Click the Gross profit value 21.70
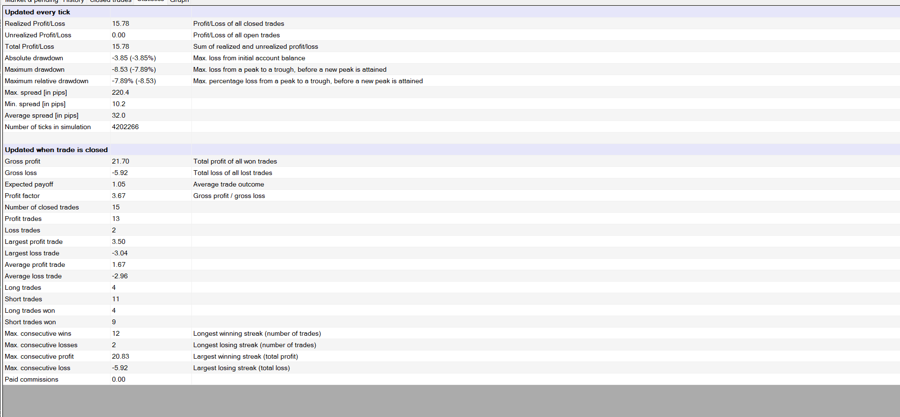900x417 pixels. pos(121,161)
